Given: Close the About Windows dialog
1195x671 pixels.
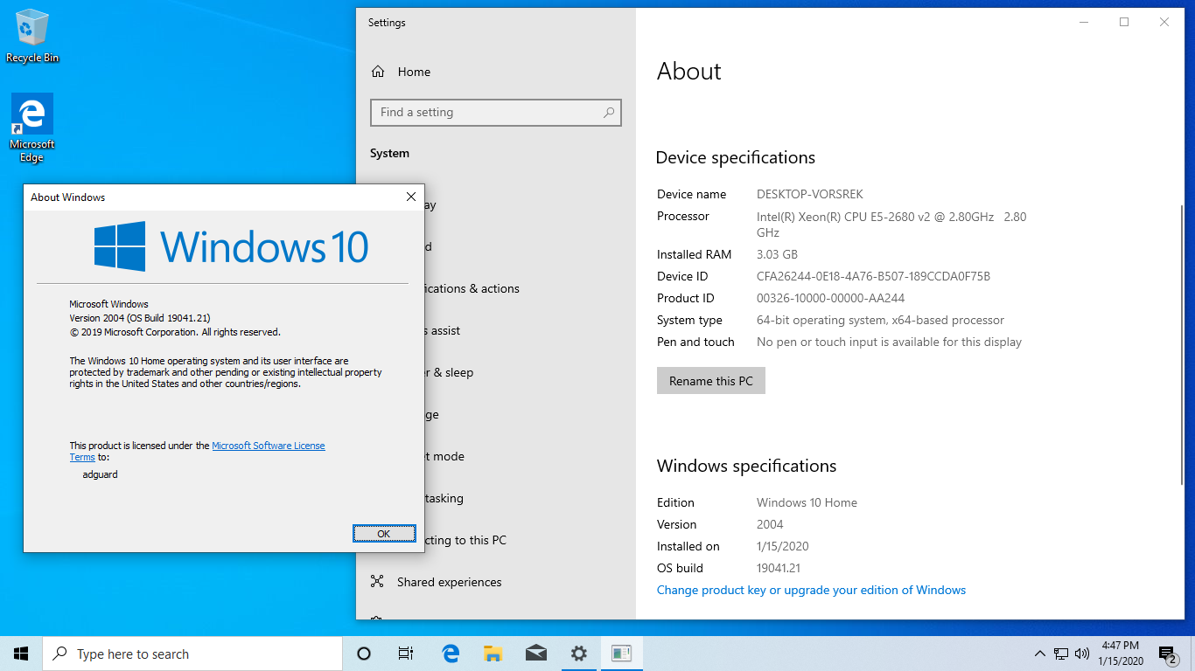Looking at the screenshot, I should [x=411, y=197].
